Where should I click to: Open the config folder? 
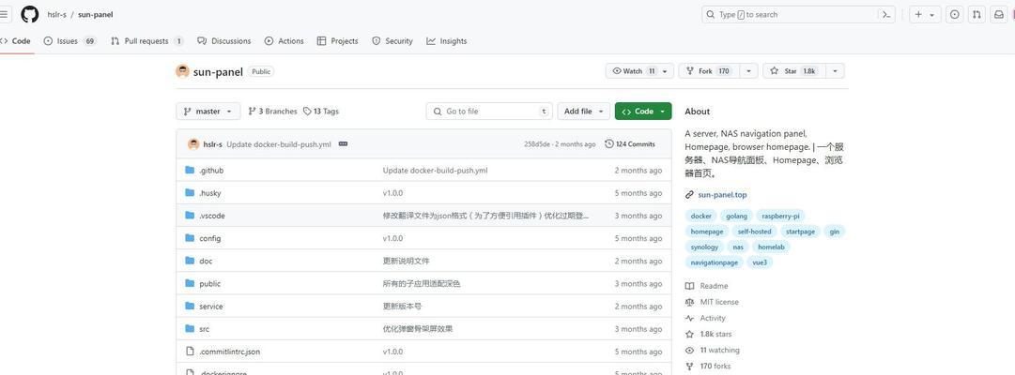(209, 238)
